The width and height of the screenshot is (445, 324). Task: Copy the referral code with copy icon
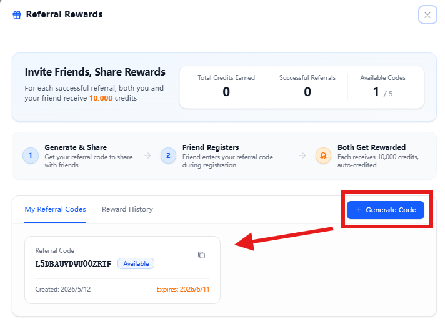click(201, 255)
